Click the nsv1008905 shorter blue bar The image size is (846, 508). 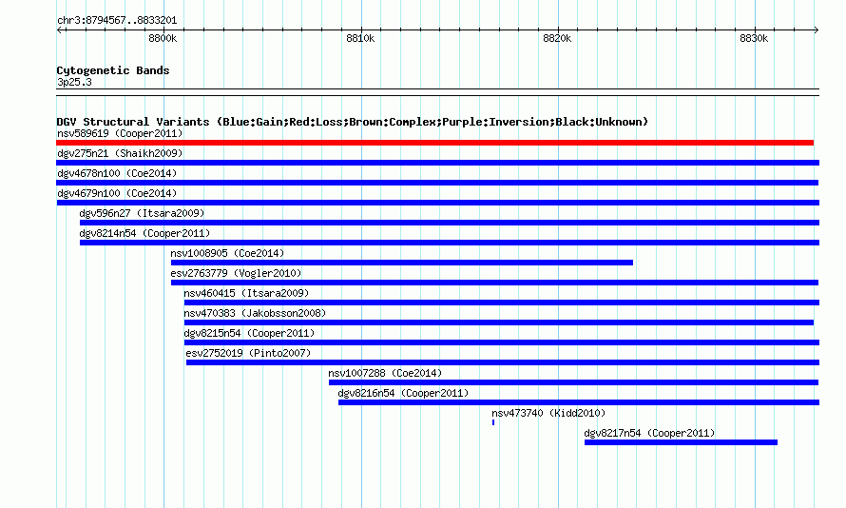[x=402, y=263]
